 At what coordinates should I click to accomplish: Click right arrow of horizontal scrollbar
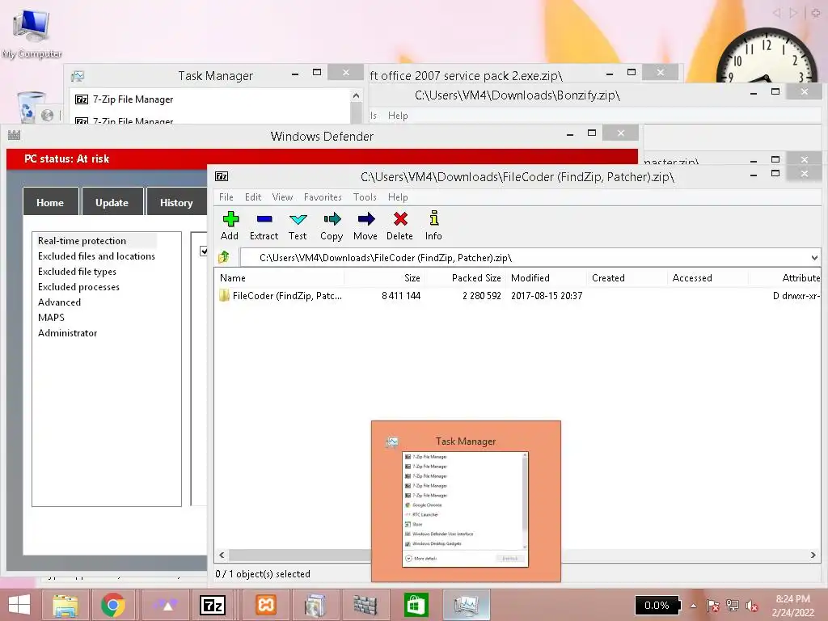coord(813,555)
